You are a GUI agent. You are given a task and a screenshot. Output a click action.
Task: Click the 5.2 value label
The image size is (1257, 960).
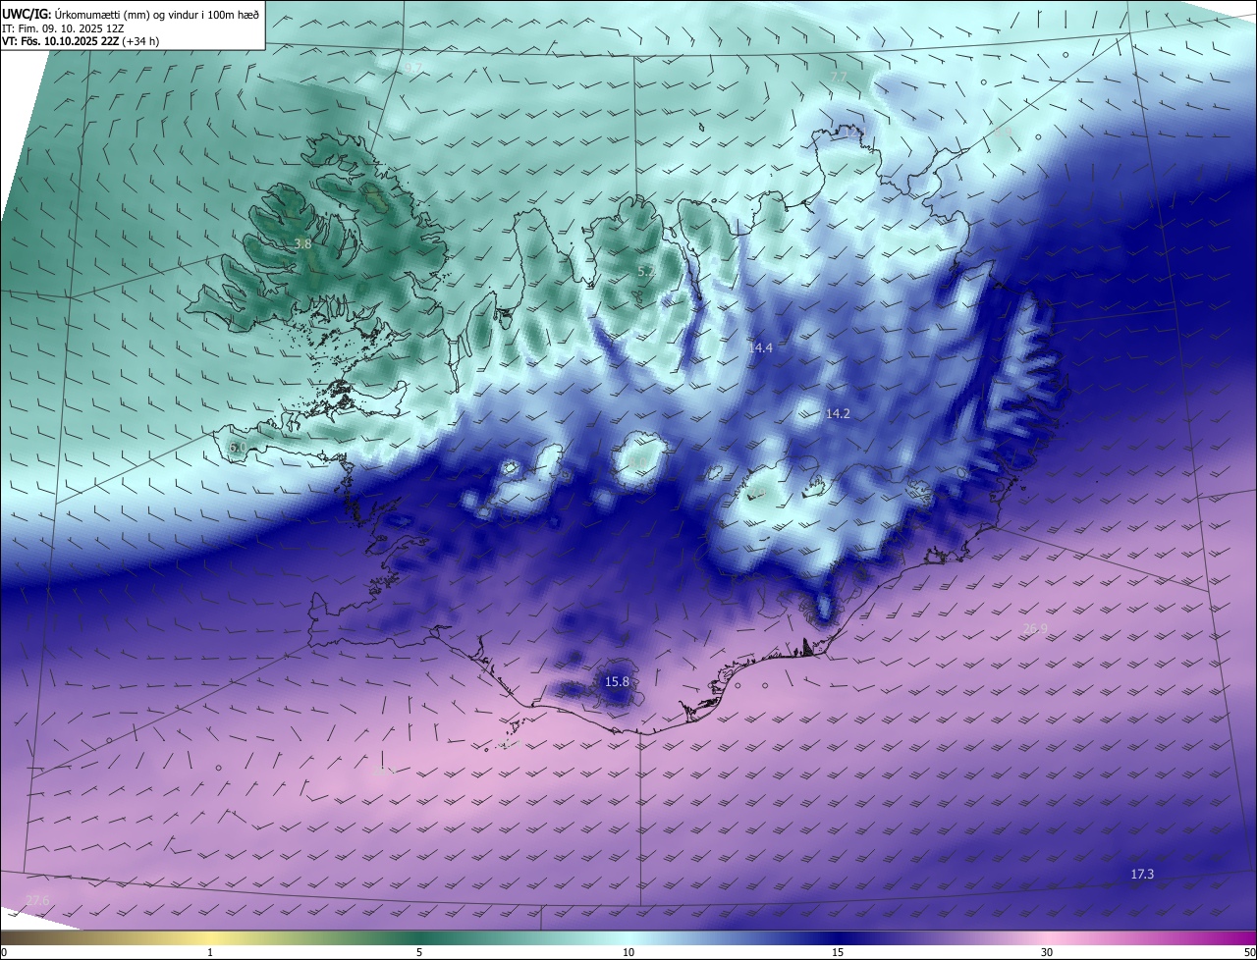tap(646, 272)
